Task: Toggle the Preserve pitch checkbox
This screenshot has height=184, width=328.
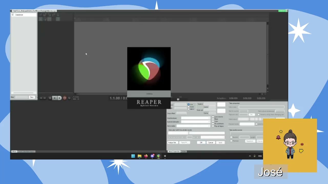Action: tap(259, 114)
